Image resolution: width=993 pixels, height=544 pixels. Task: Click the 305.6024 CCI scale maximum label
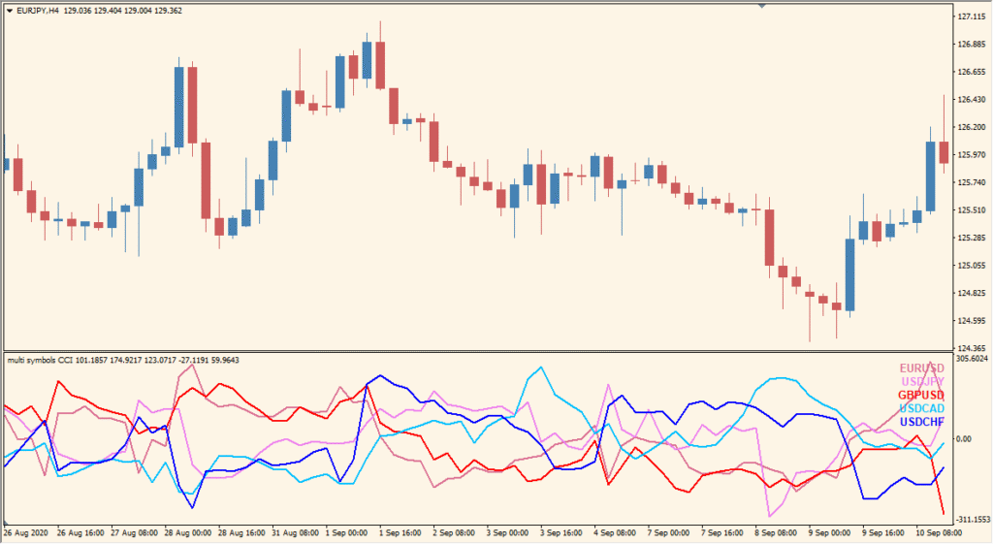pos(973,359)
